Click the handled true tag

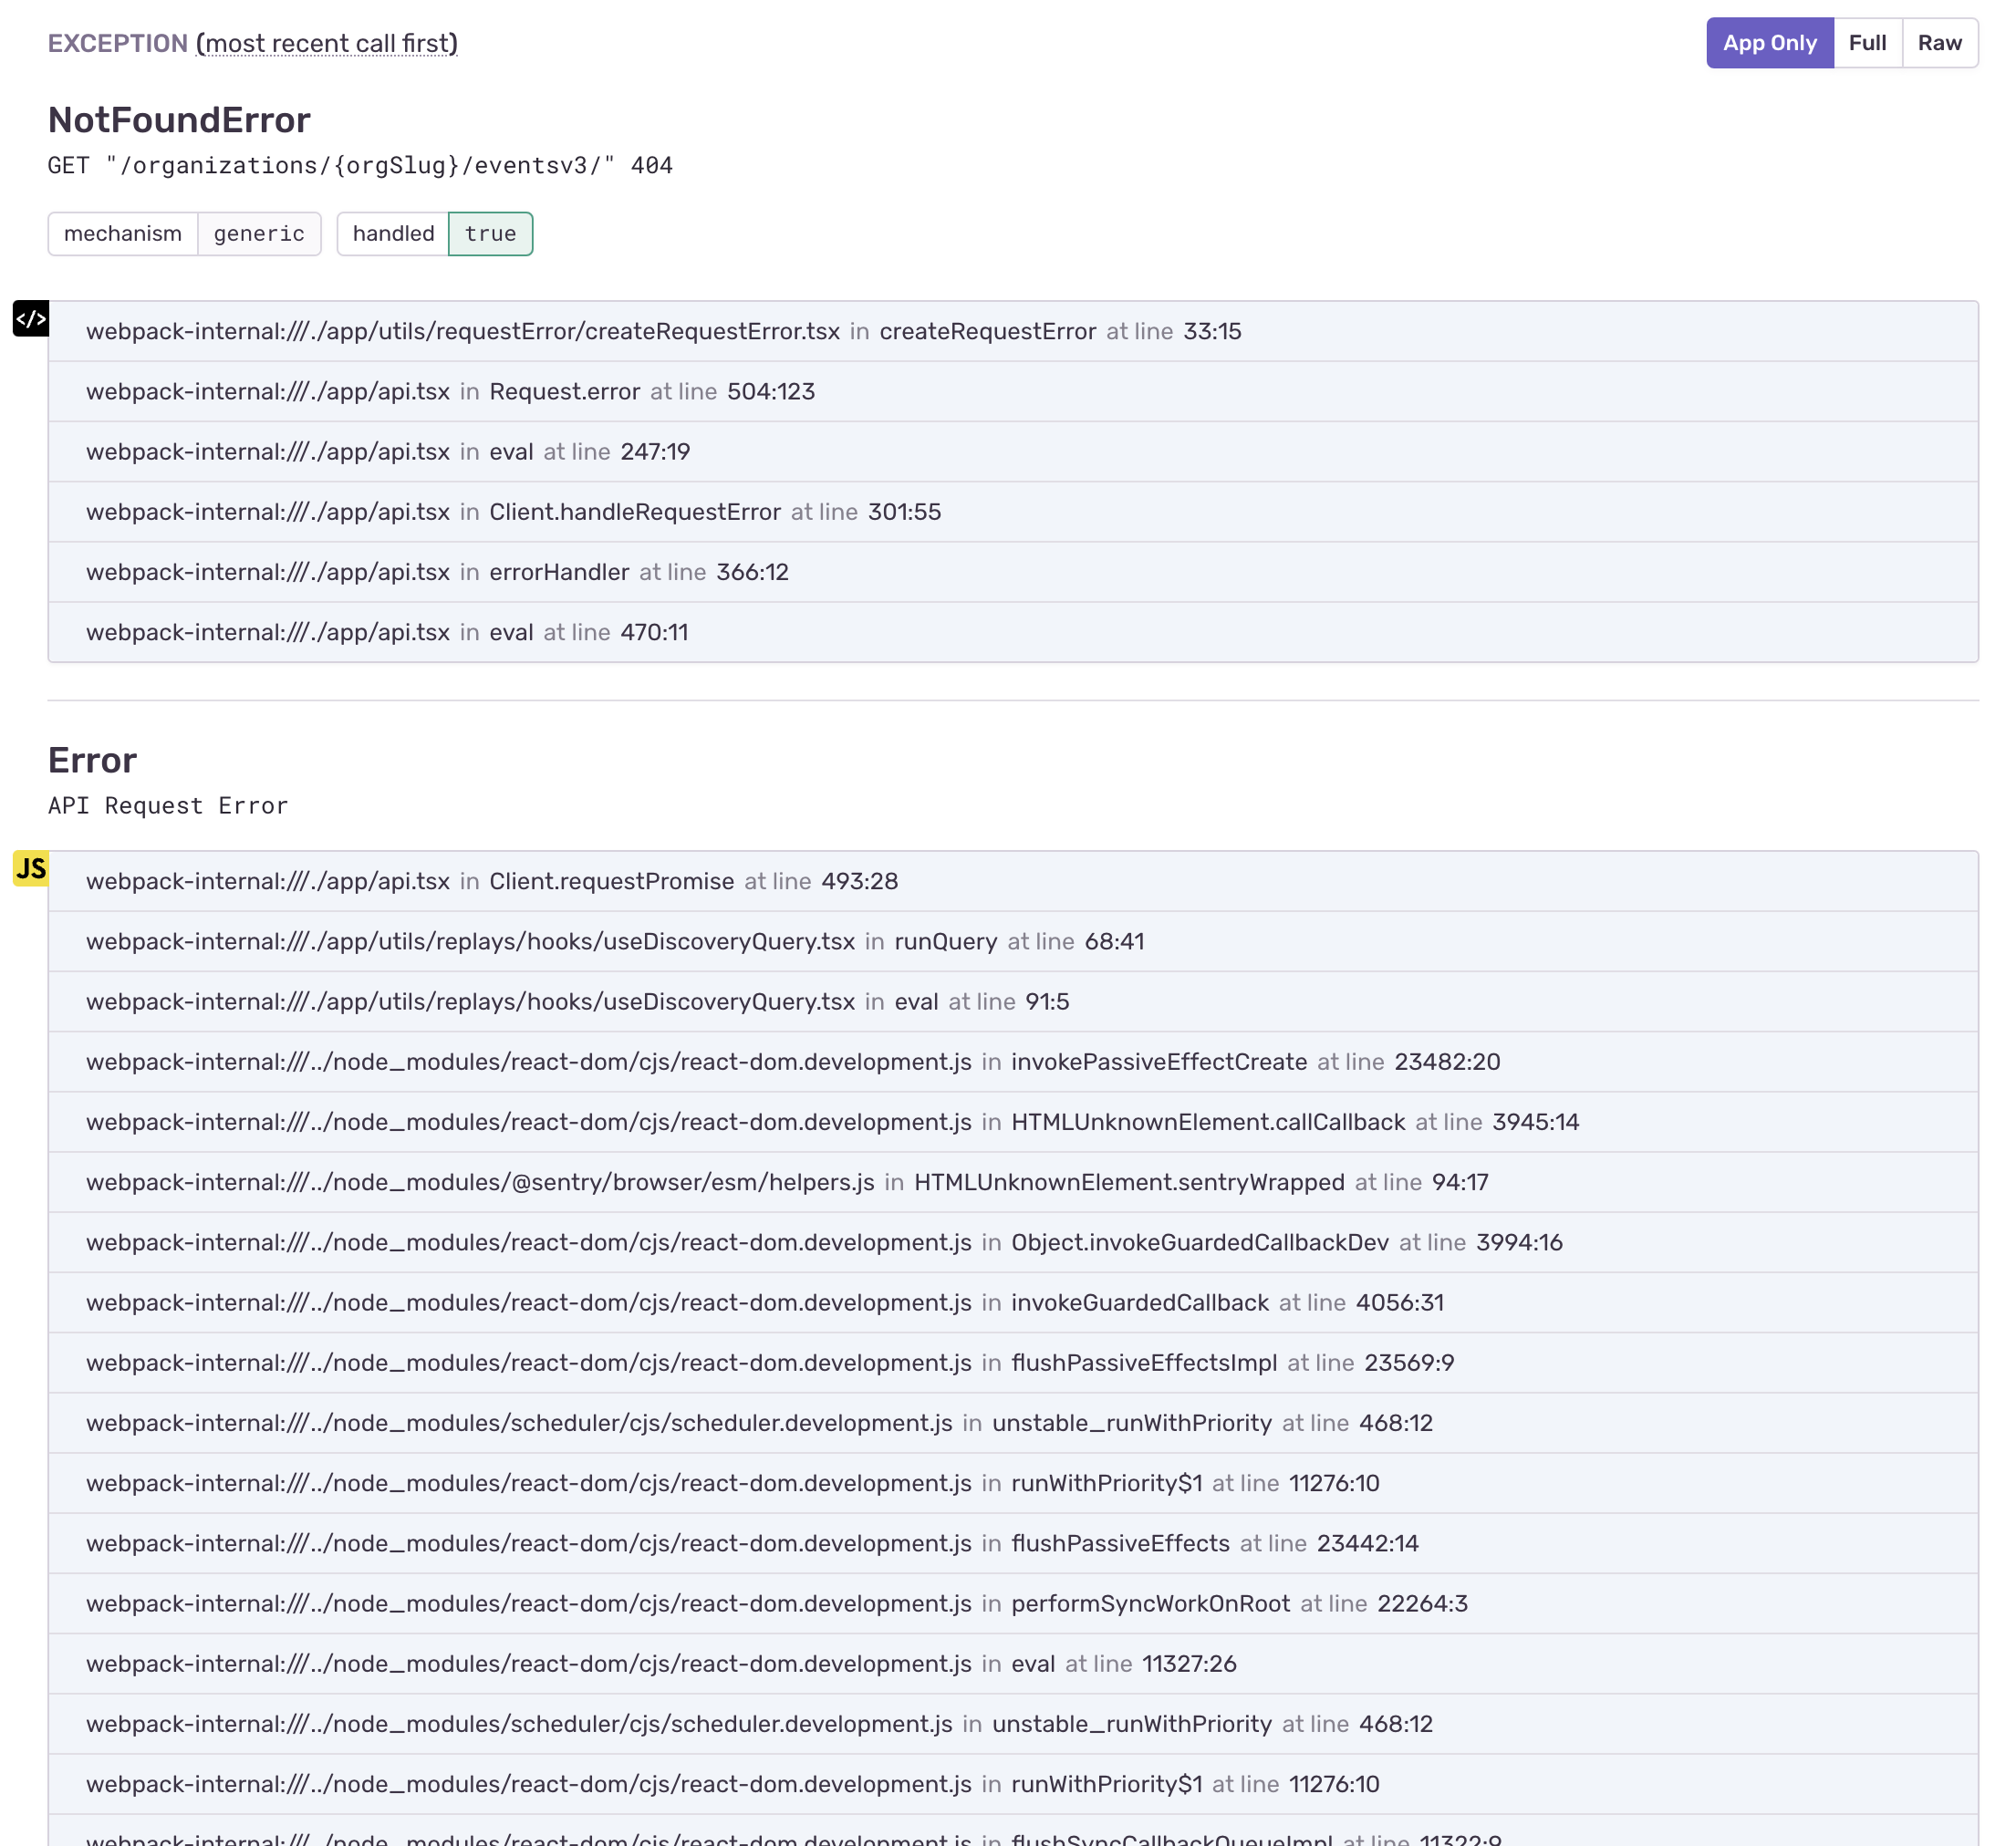tap(434, 234)
